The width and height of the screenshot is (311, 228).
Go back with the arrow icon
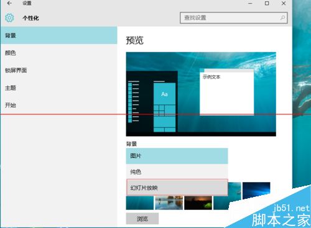pyautogui.click(x=9, y=3)
